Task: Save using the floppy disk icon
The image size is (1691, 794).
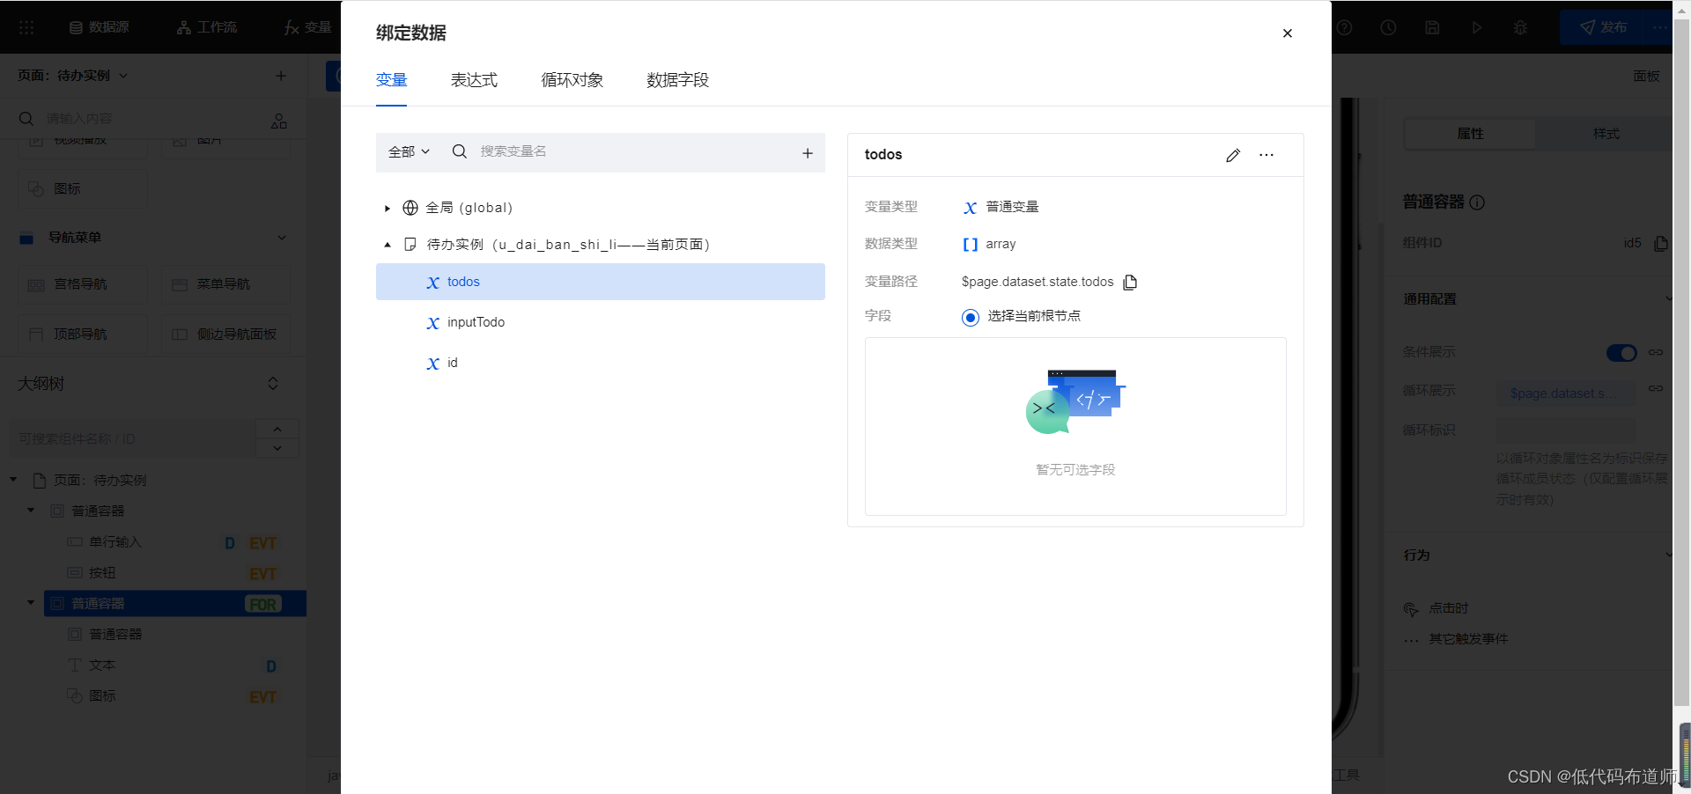Action: coord(1432,27)
